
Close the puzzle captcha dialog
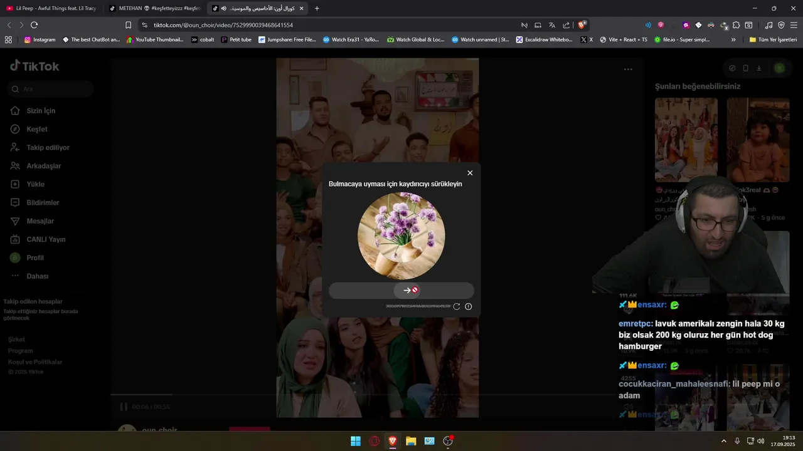coord(470,173)
